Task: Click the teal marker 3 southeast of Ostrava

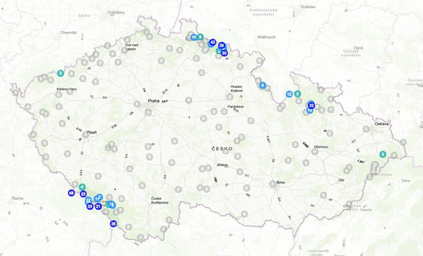Action: [x=383, y=154]
